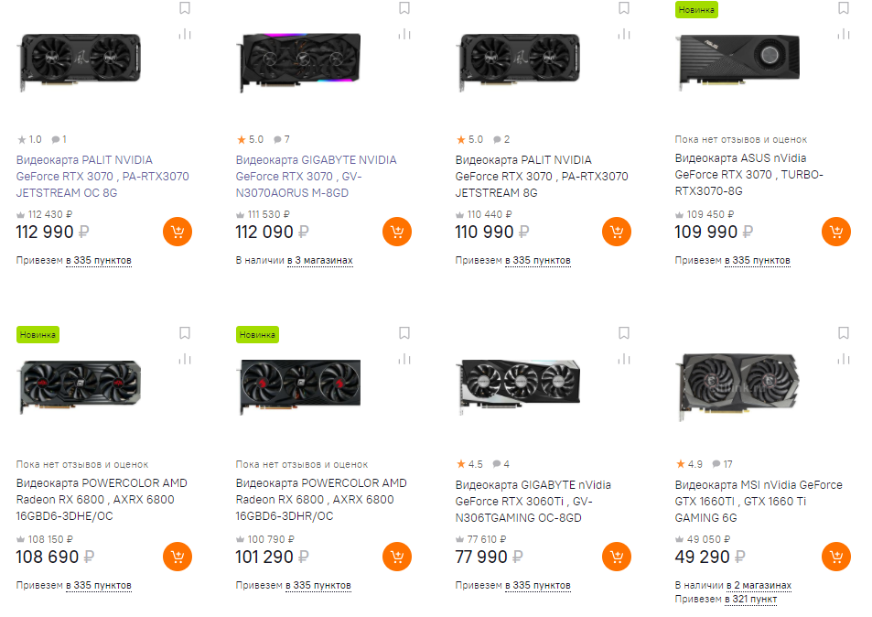Add GIGABYTE RTX 3060Ti card to cart
This screenshot has width=872, height=617.
tap(617, 556)
